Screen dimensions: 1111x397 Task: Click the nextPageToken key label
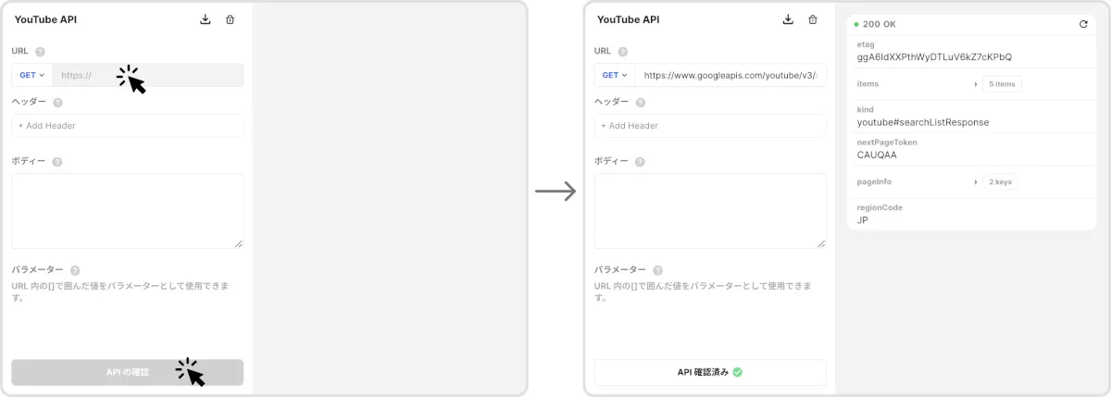(887, 143)
